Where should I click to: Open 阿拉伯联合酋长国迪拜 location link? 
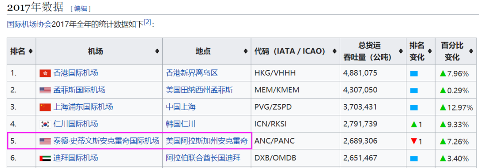click(203, 158)
